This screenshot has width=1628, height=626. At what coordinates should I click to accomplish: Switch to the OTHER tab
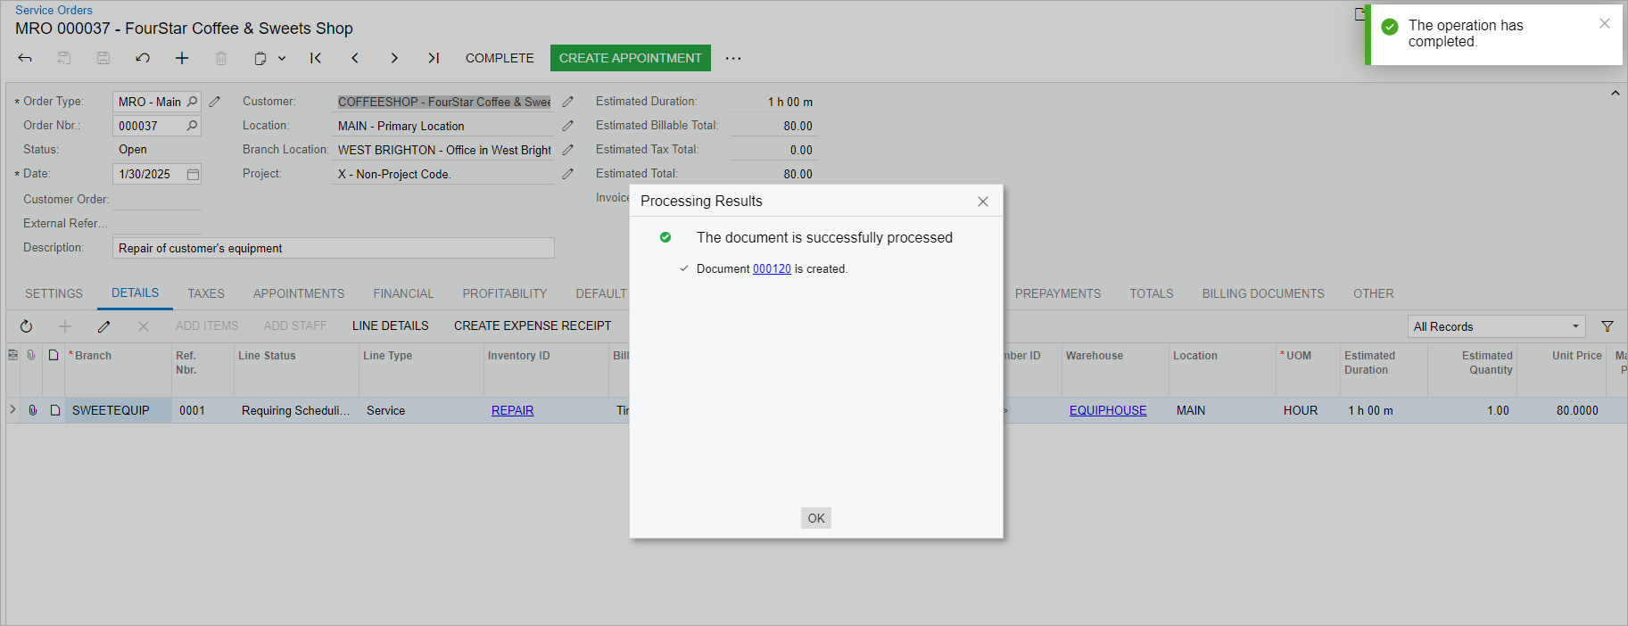pyautogui.click(x=1374, y=293)
